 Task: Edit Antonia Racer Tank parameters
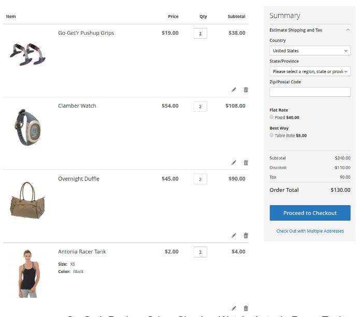coord(234,308)
